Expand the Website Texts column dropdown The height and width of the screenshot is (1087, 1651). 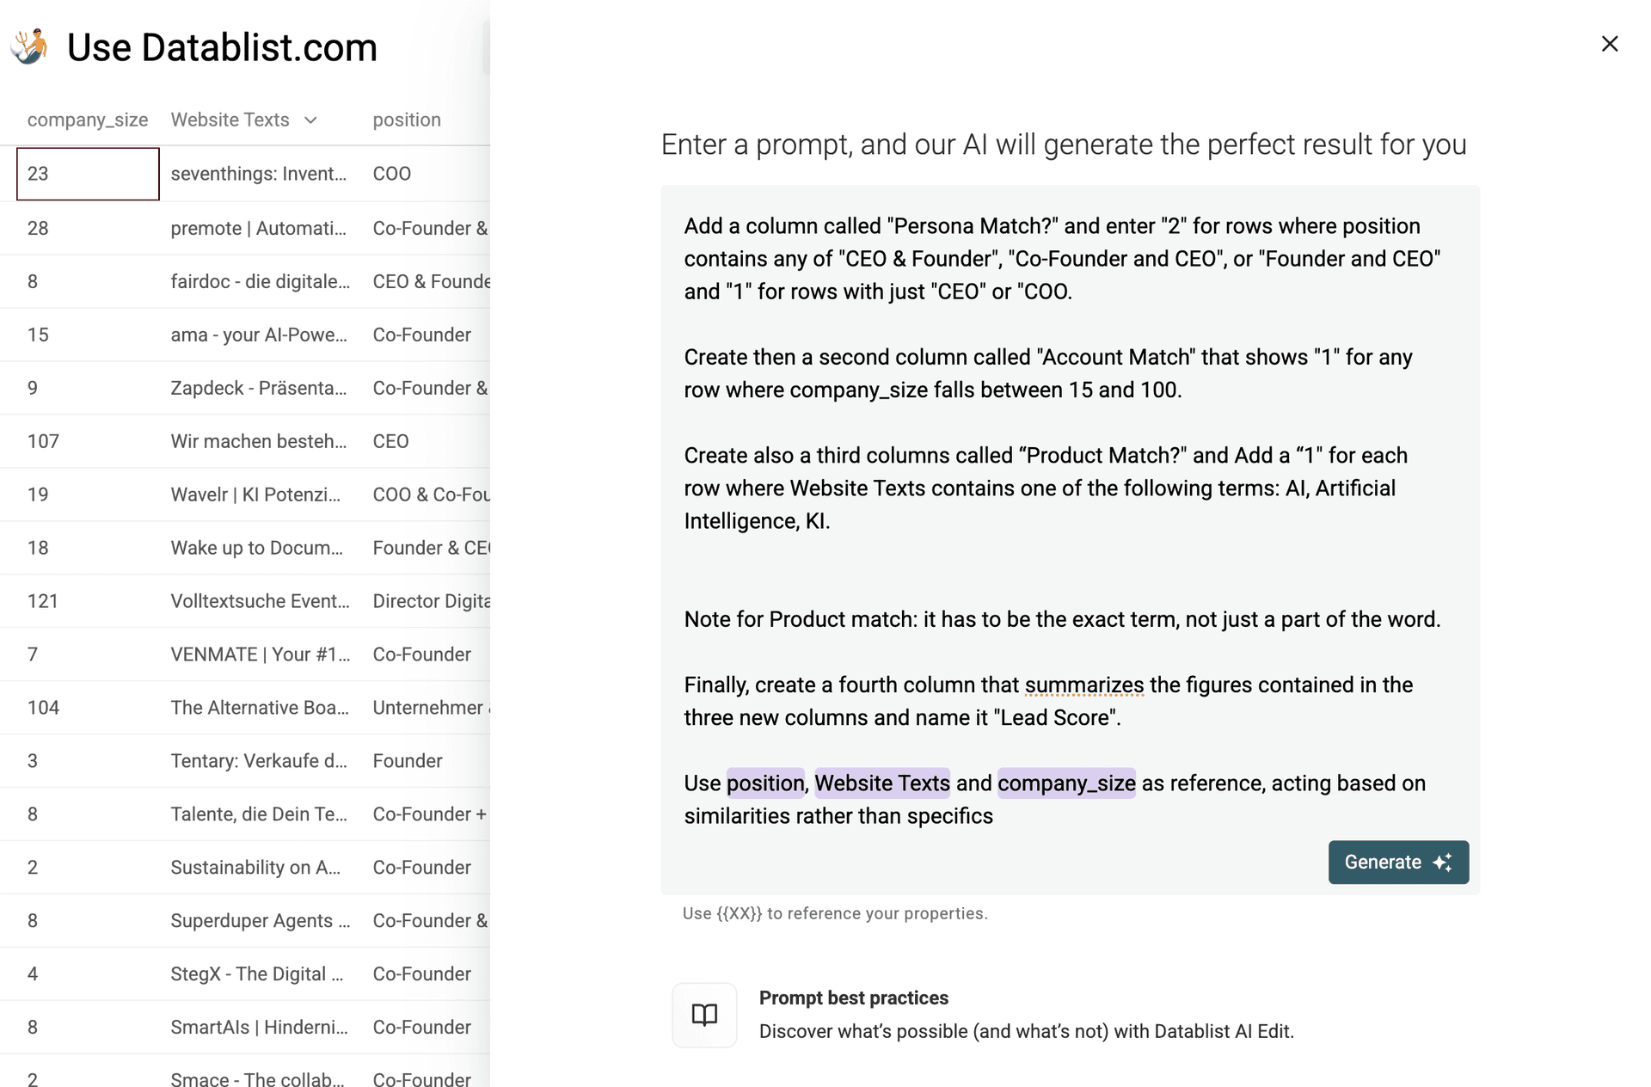coord(311,120)
